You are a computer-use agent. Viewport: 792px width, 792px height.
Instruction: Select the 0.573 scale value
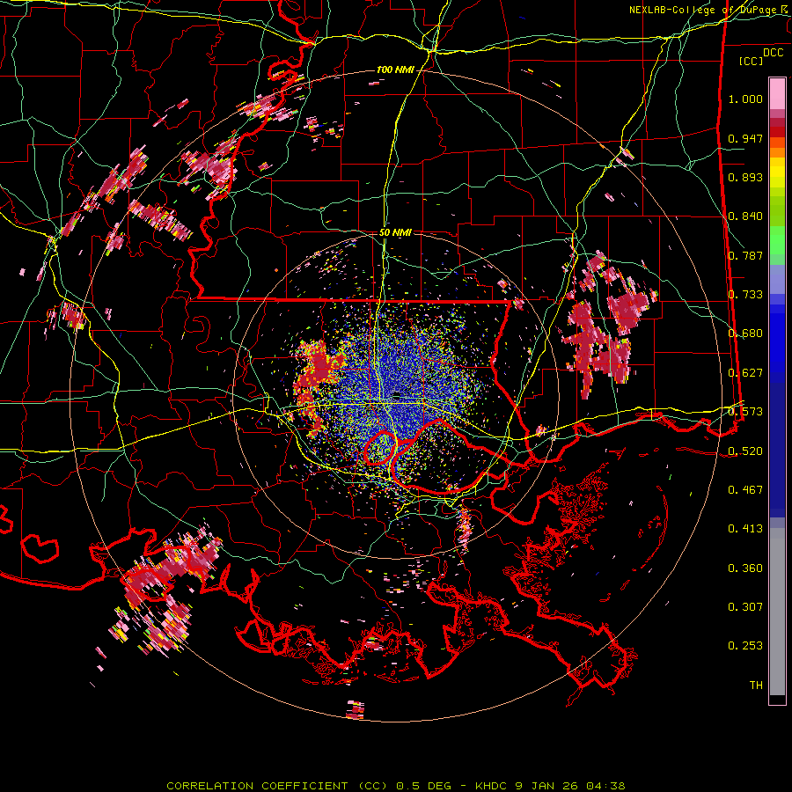click(745, 412)
